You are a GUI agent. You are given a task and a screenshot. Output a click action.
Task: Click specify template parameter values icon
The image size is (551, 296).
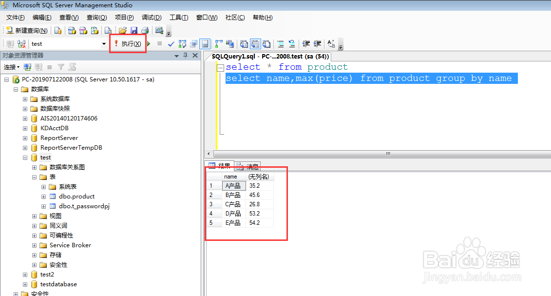click(x=331, y=44)
